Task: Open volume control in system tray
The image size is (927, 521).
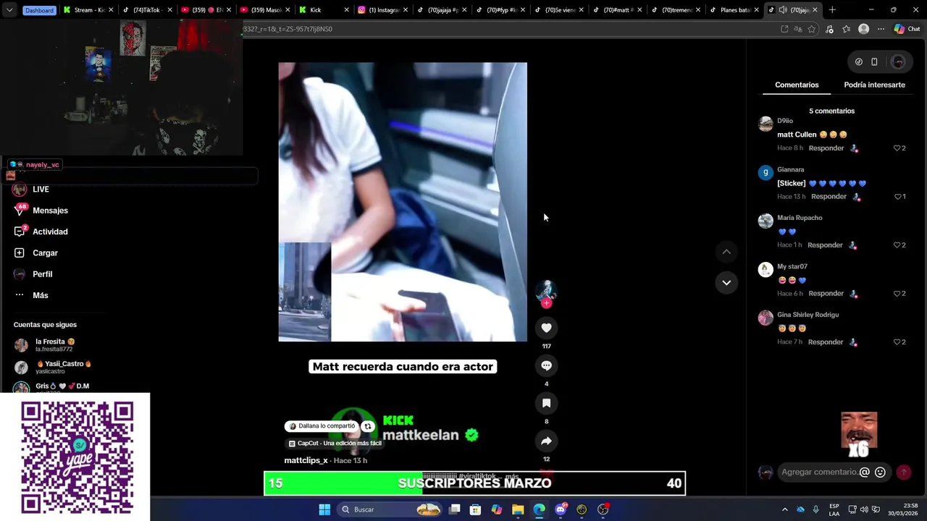Action: pyautogui.click(x=865, y=509)
